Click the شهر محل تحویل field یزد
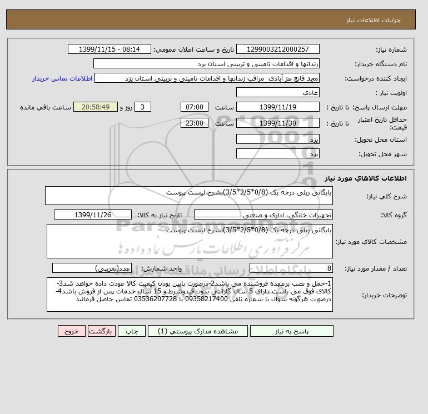The height and width of the screenshot is (414, 428). click(277, 153)
